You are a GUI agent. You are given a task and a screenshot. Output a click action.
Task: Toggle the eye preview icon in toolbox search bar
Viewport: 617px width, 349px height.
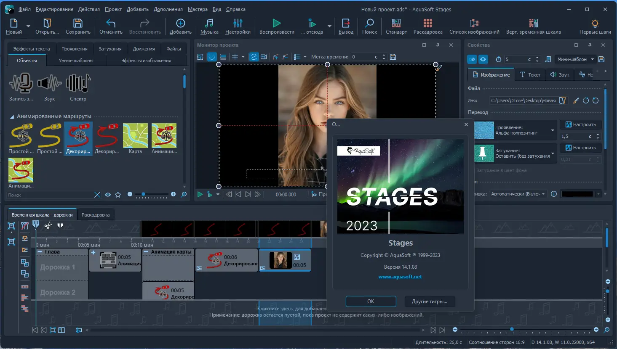tap(108, 195)
